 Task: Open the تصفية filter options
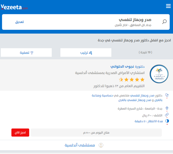coord(26,53)
